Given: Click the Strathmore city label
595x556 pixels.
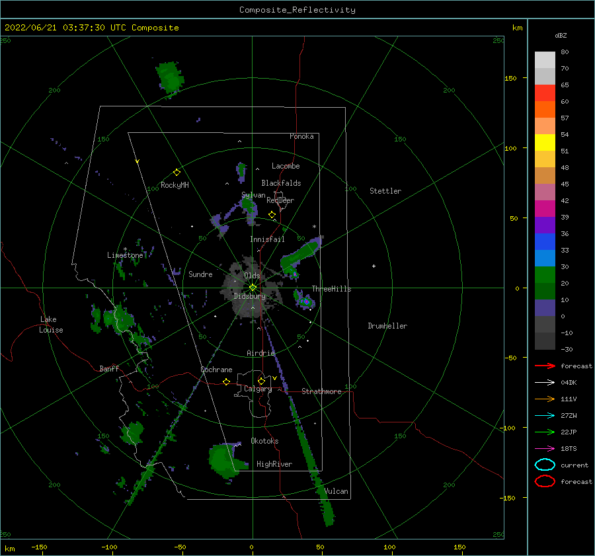Looking at the screenshot, I should click(x=321, y=391).
